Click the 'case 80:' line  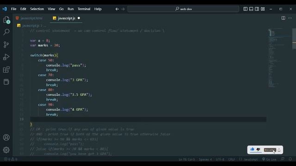[46, 90]
